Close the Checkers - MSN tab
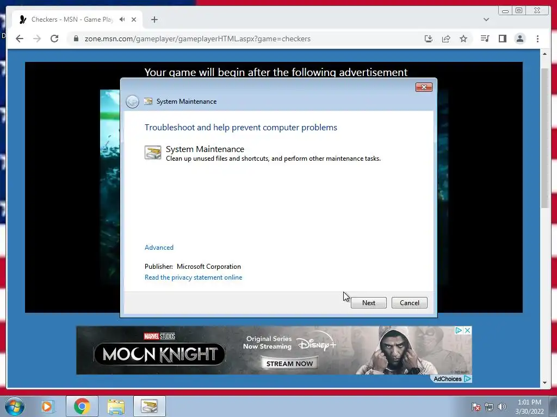 (x=134, y=20)
